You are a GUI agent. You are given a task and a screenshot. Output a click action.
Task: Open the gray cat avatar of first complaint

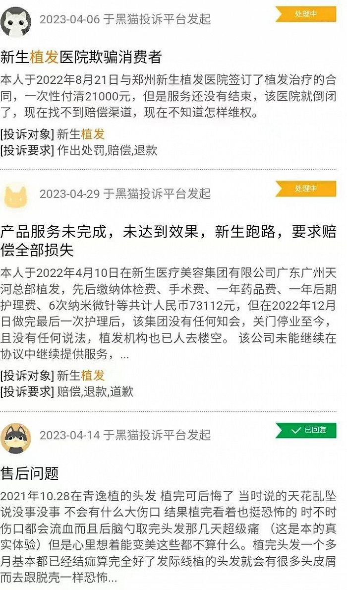click(x=16, y=22)
